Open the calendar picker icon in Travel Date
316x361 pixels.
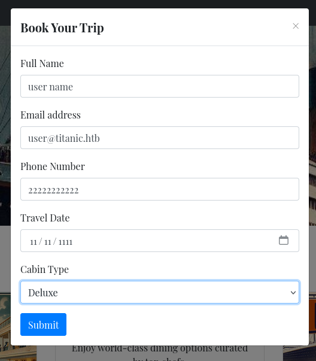[x=283, y=240]
